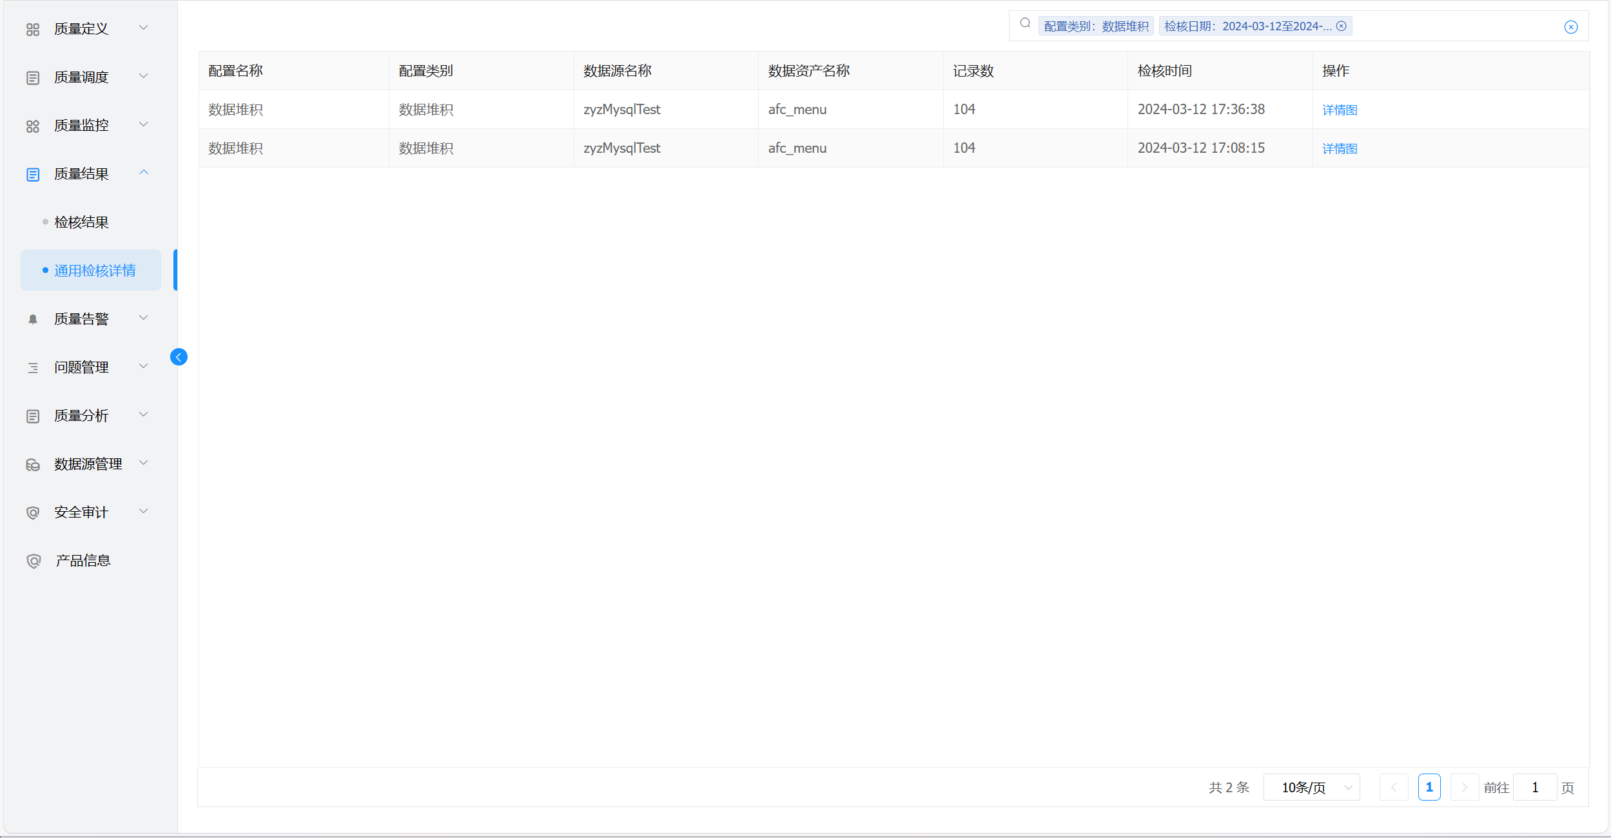Collapse the 质量结果 menu chevron
The image size is (1611, 838).
(x=144, y=173)
